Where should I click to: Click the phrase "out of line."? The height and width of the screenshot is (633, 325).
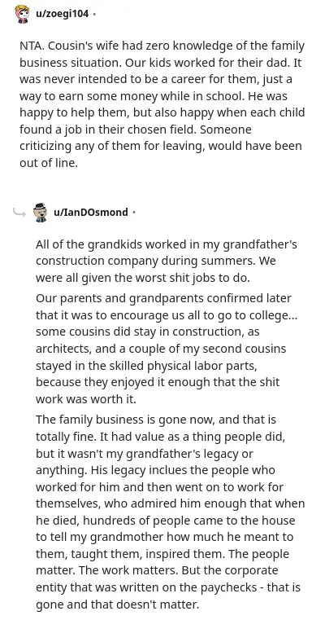click(x=48, y=163)
